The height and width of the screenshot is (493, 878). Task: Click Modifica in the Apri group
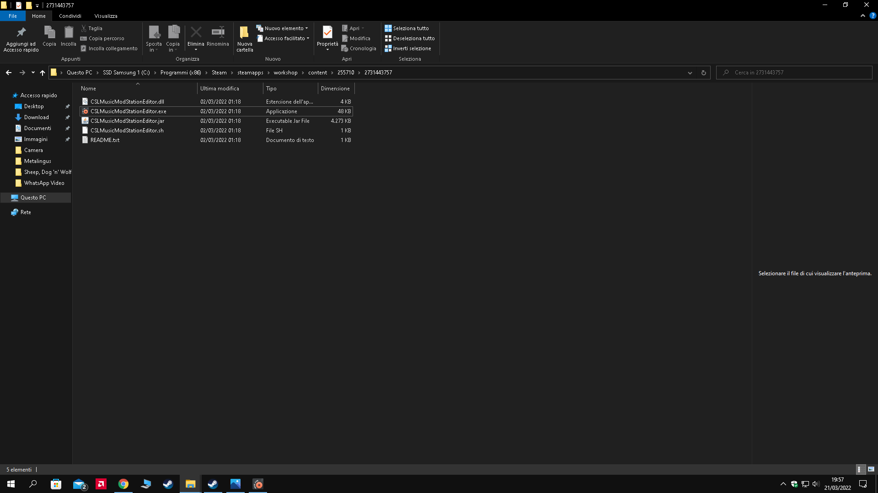click(356, 38)
